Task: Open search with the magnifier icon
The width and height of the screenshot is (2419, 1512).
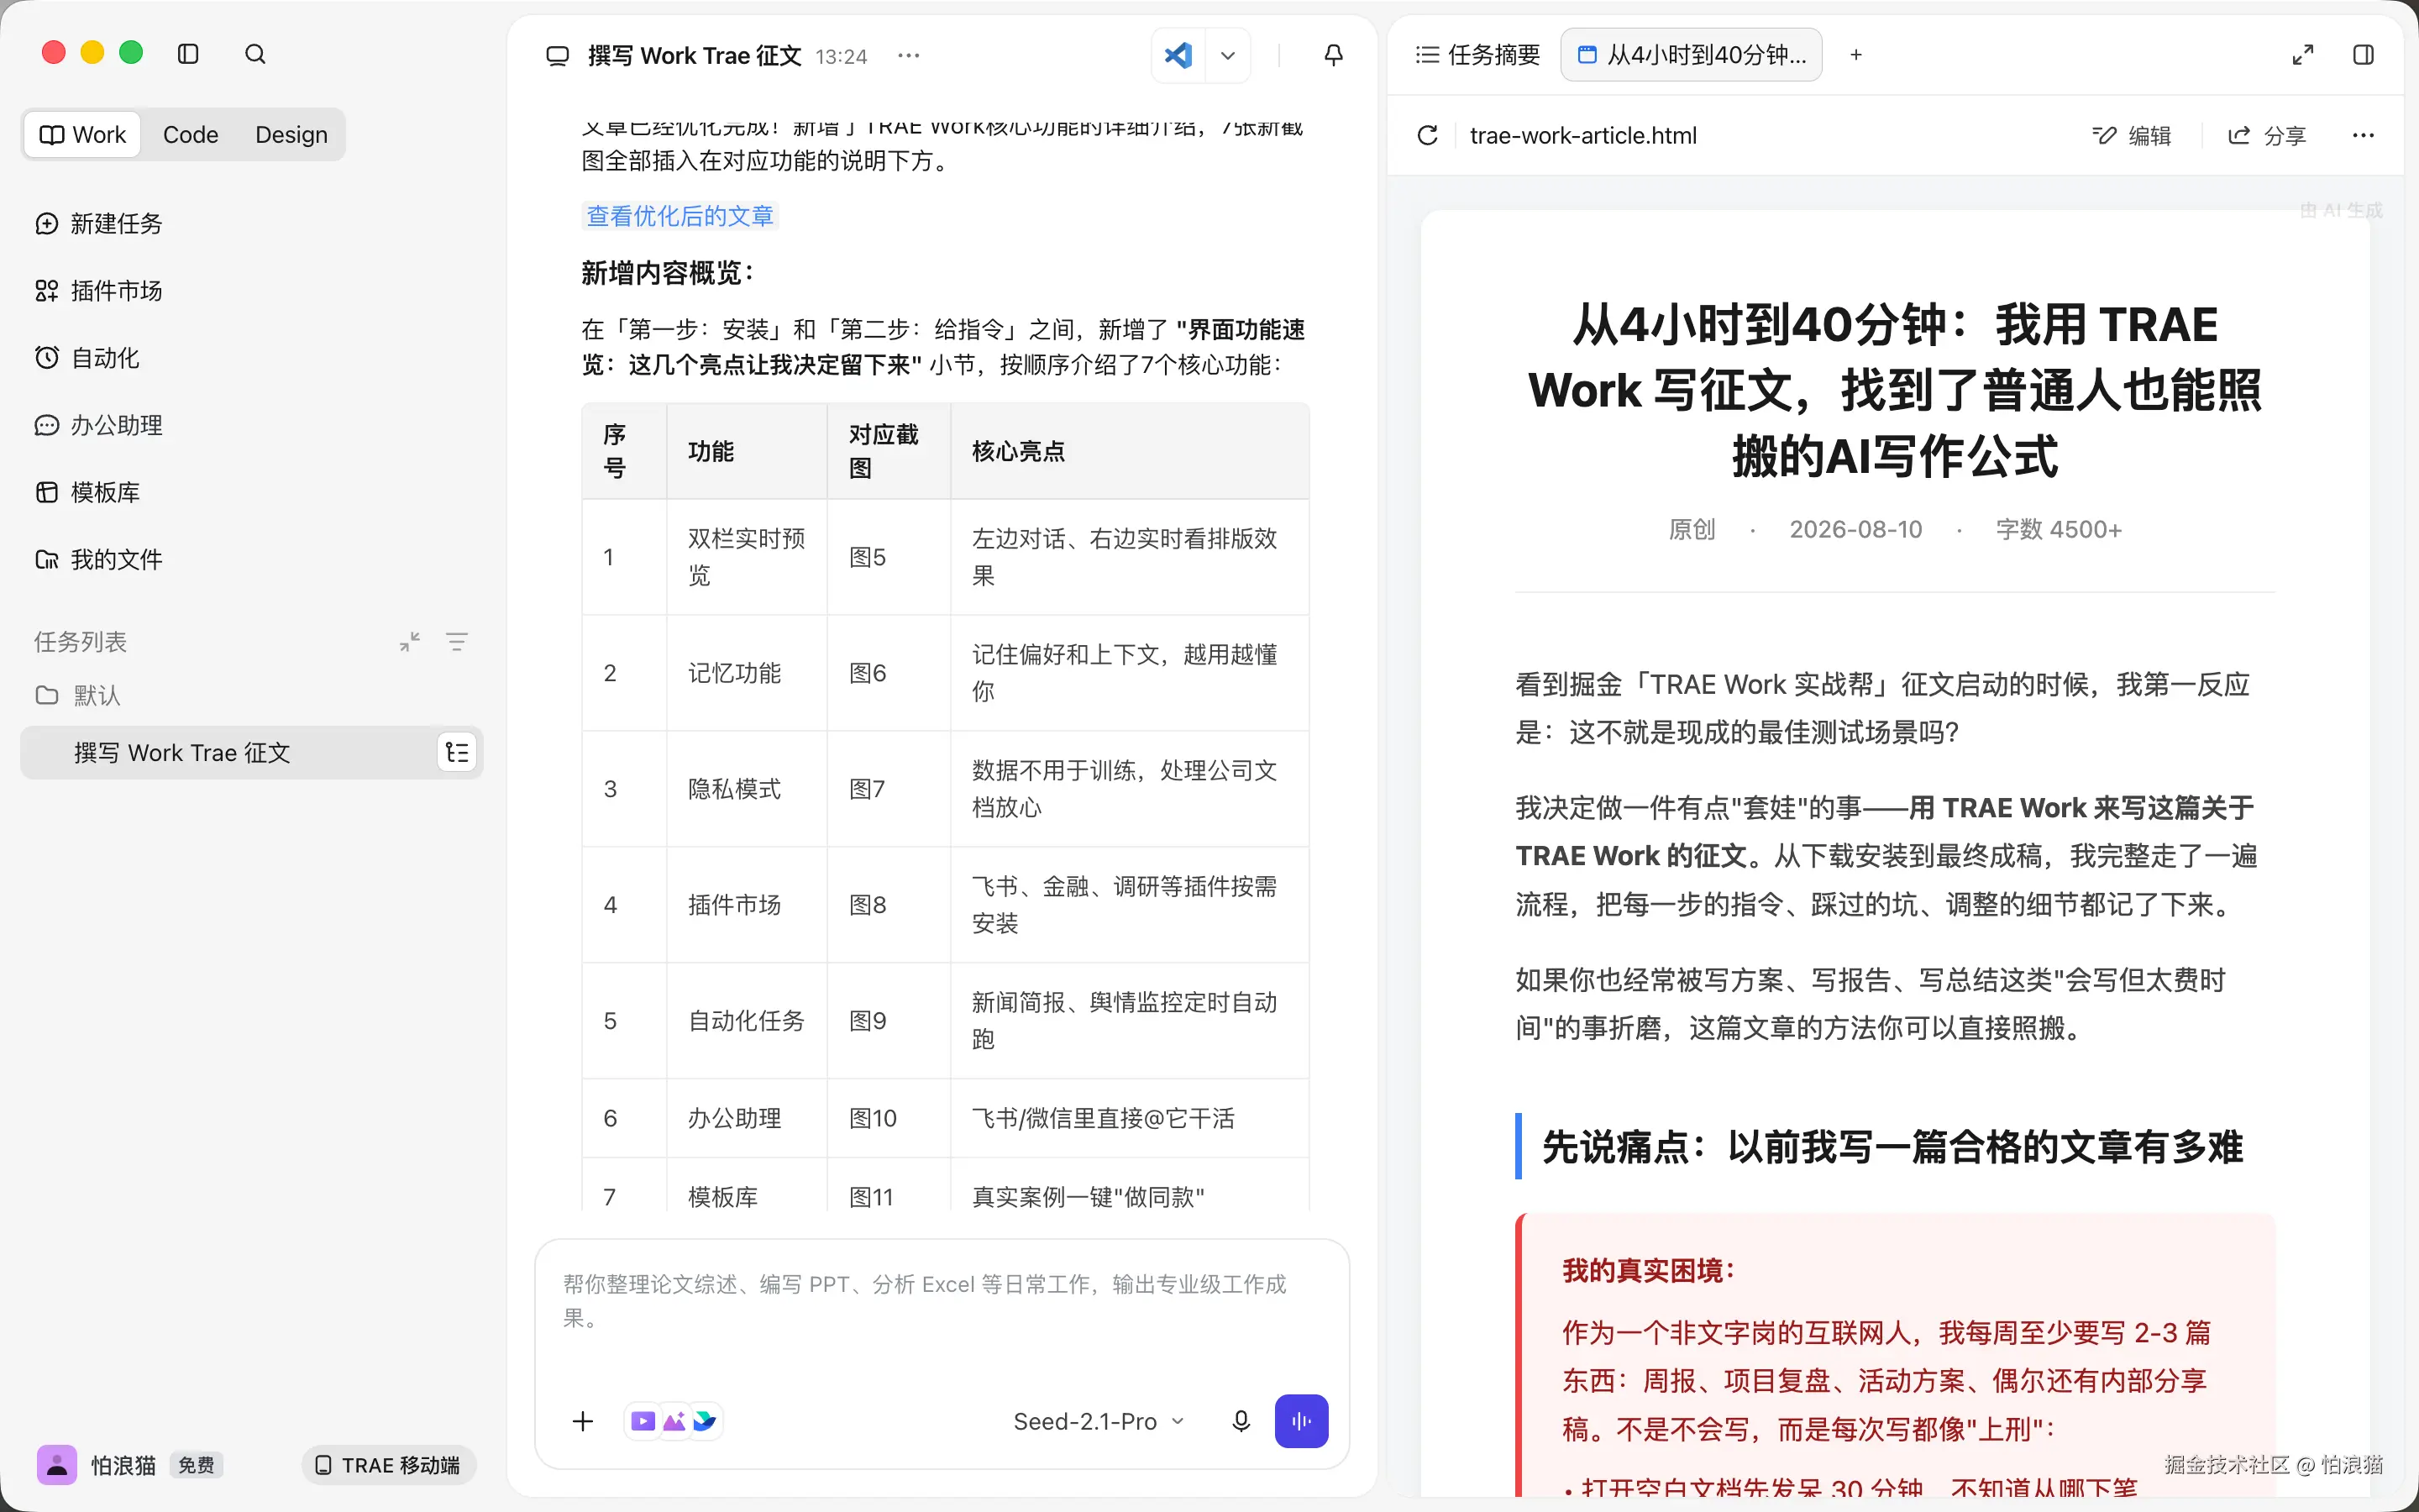Action: [x=254, y=54]
